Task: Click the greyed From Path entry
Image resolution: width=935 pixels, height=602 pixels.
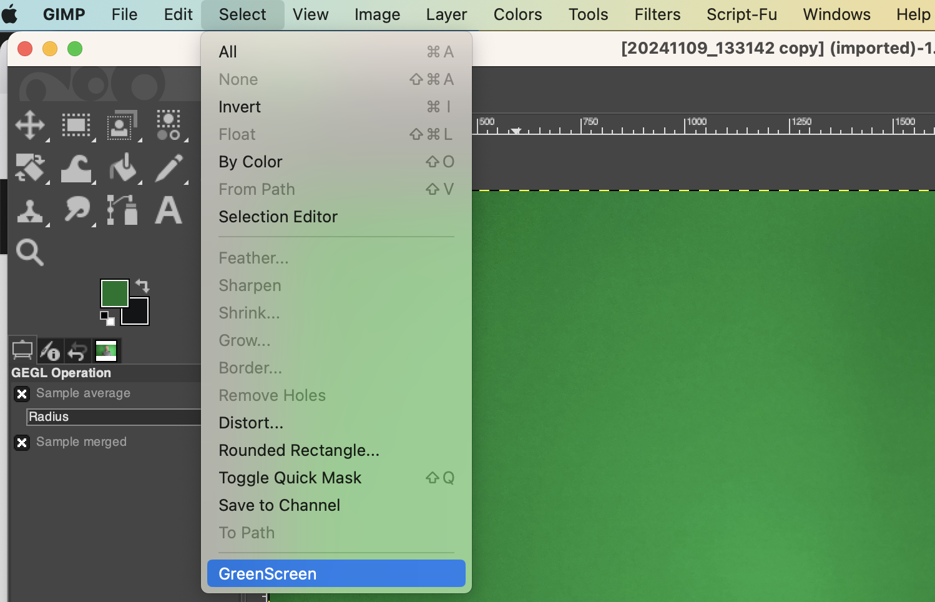Action: coord(336,189)
